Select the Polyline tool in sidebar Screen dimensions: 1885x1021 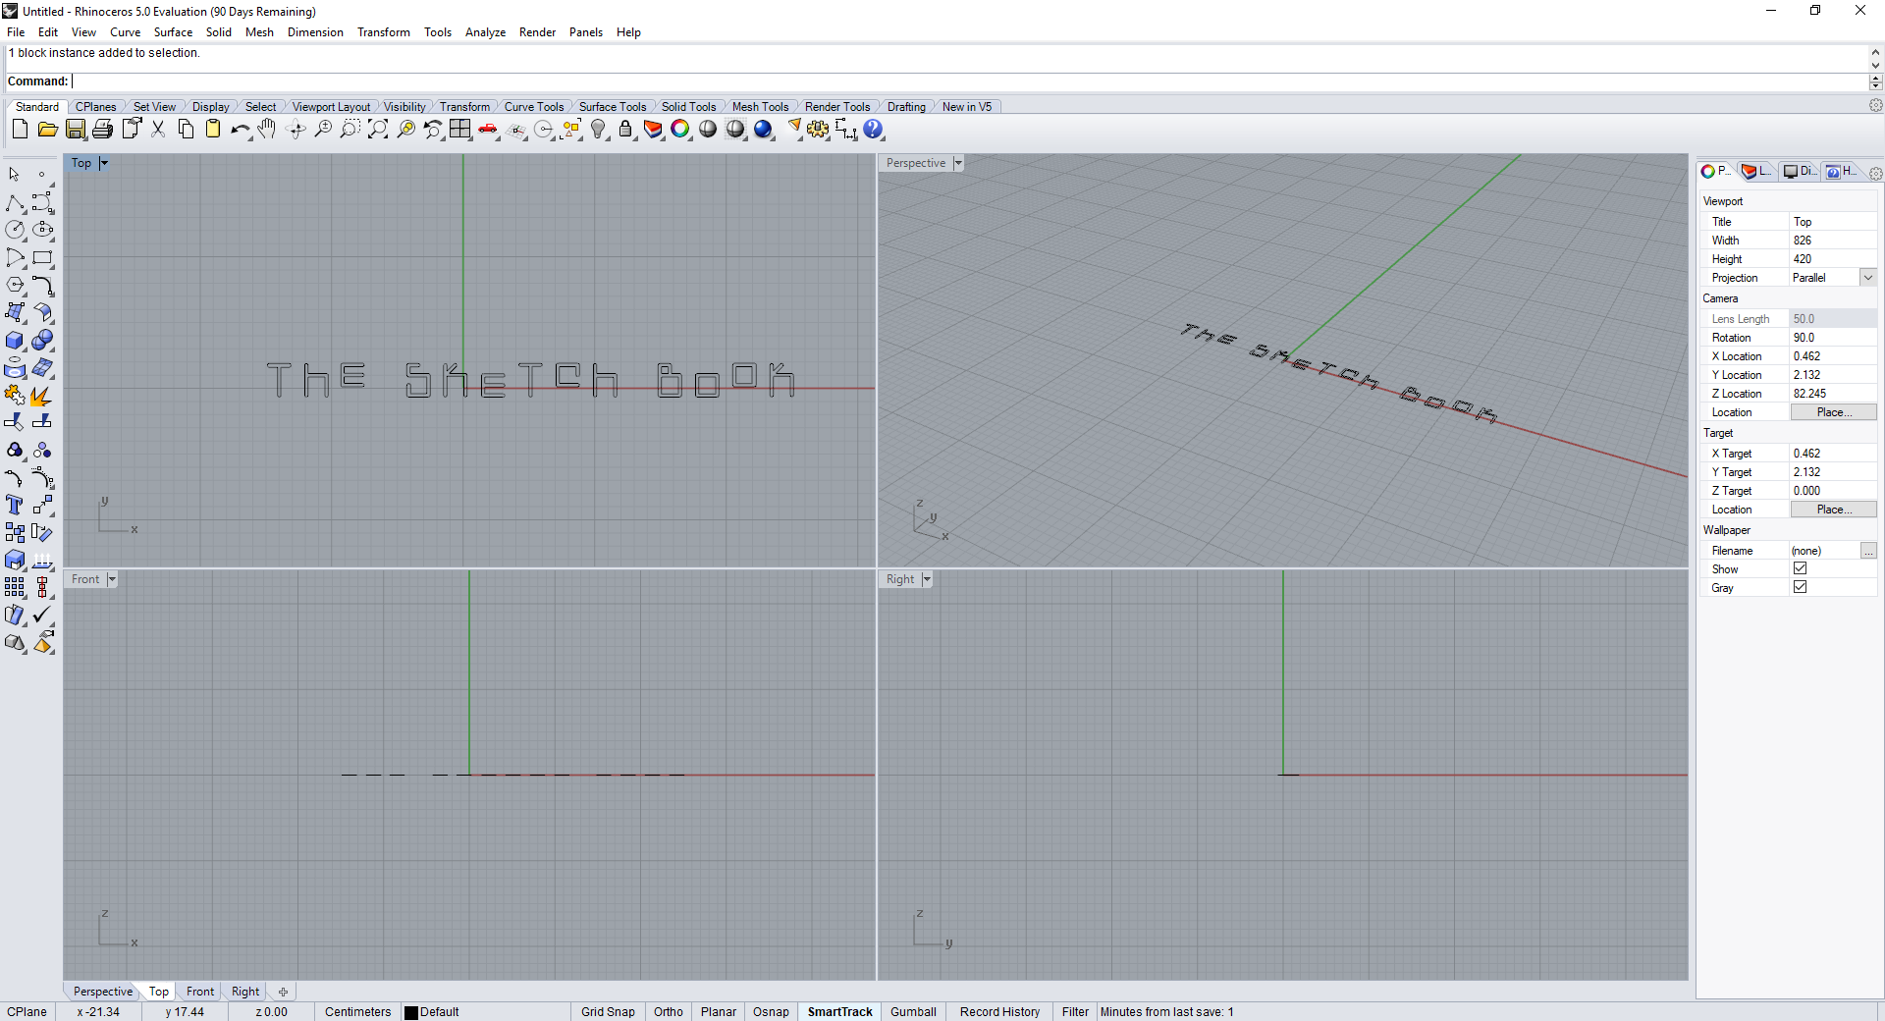(x=15, y=202)
